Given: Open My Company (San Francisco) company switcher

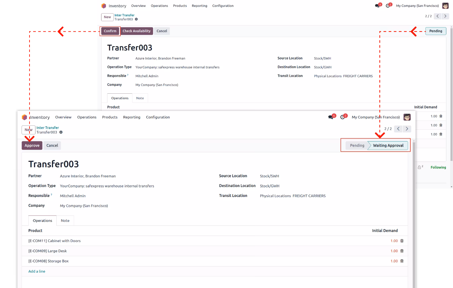Looking at the screenshot, I should click(x=376, y=117).
